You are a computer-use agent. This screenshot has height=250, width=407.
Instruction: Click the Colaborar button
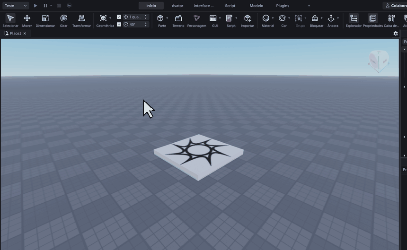click(395, 6)
